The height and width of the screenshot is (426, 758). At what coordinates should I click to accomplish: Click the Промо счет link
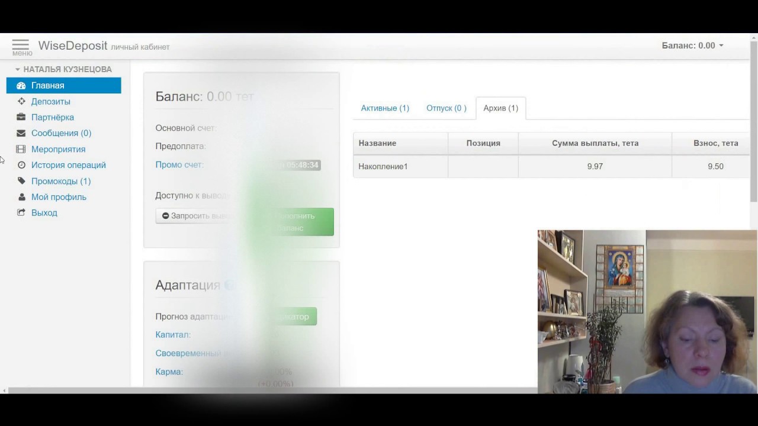coord(179,164)
